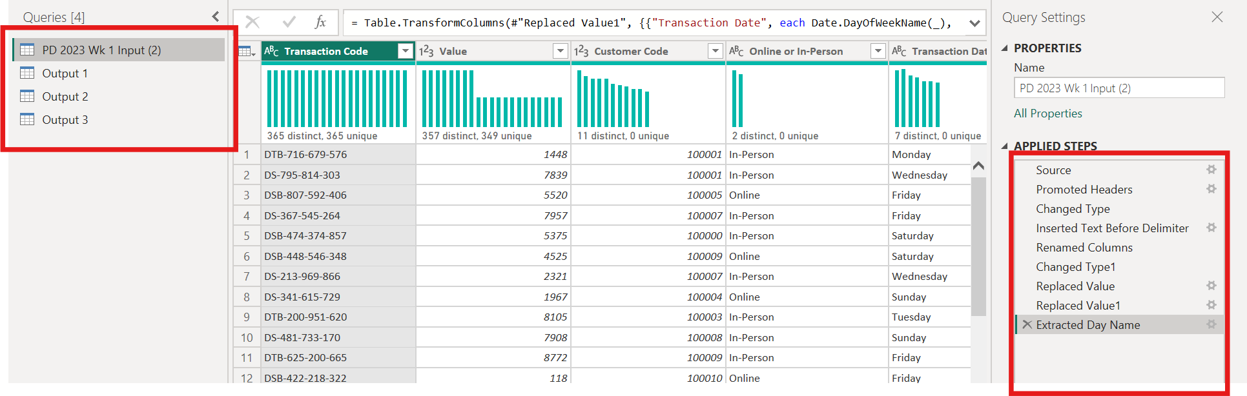Delete the Extracted Day Name step
The image size is (1247, 396).
[1027, 324]
